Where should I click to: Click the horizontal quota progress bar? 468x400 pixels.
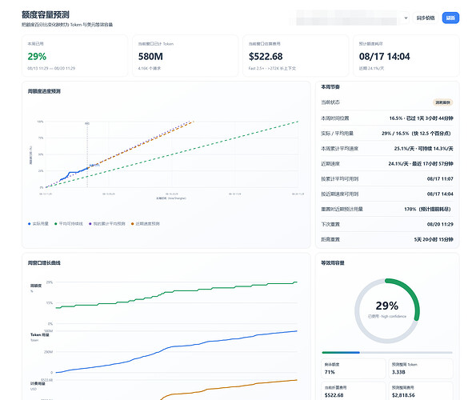pyautogui.click(x=387, y=353)
